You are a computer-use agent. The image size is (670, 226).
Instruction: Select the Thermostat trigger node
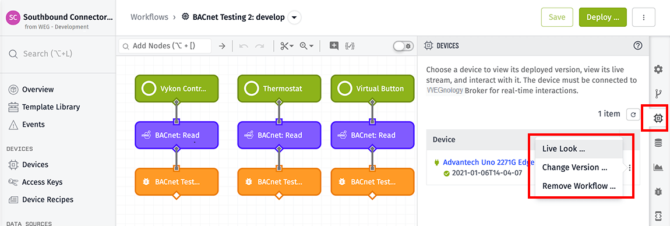coord(279,89)
